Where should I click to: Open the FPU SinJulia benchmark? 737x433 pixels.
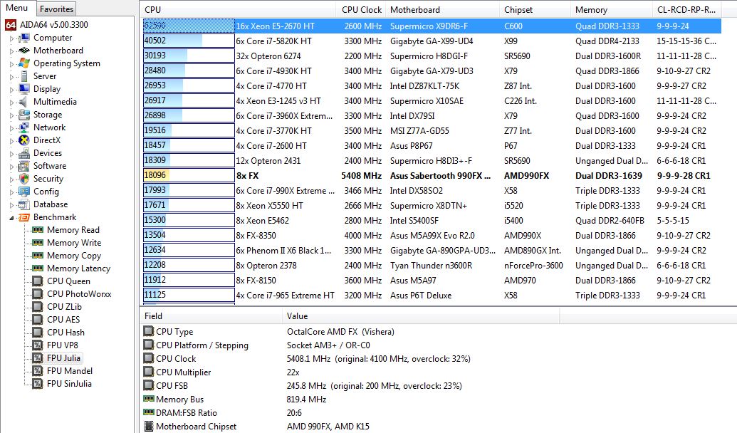pos(69,384)
